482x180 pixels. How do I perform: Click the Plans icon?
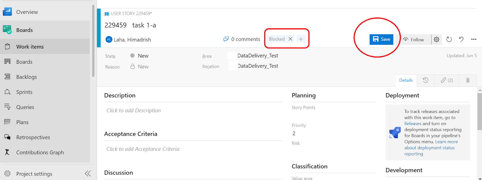point(8,122)
